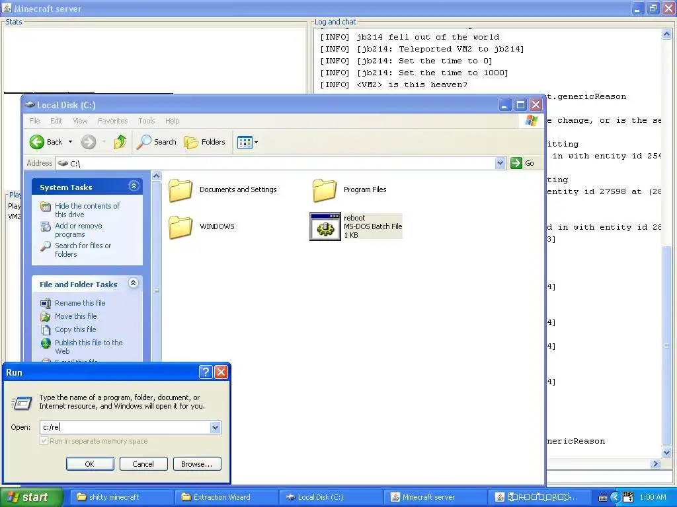Click the Back arrow in Explorer toolbar
This screenshot has height=507, width=677.
coord(37,142)
